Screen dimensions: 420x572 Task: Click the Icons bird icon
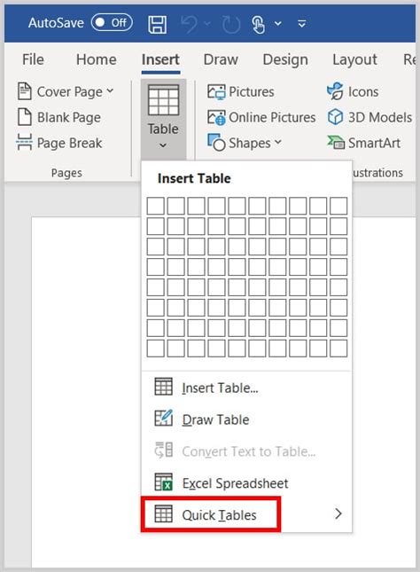335,91
